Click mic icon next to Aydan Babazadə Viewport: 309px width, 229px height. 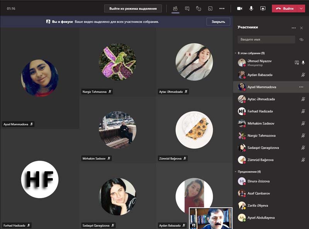[x=303, y=75]
